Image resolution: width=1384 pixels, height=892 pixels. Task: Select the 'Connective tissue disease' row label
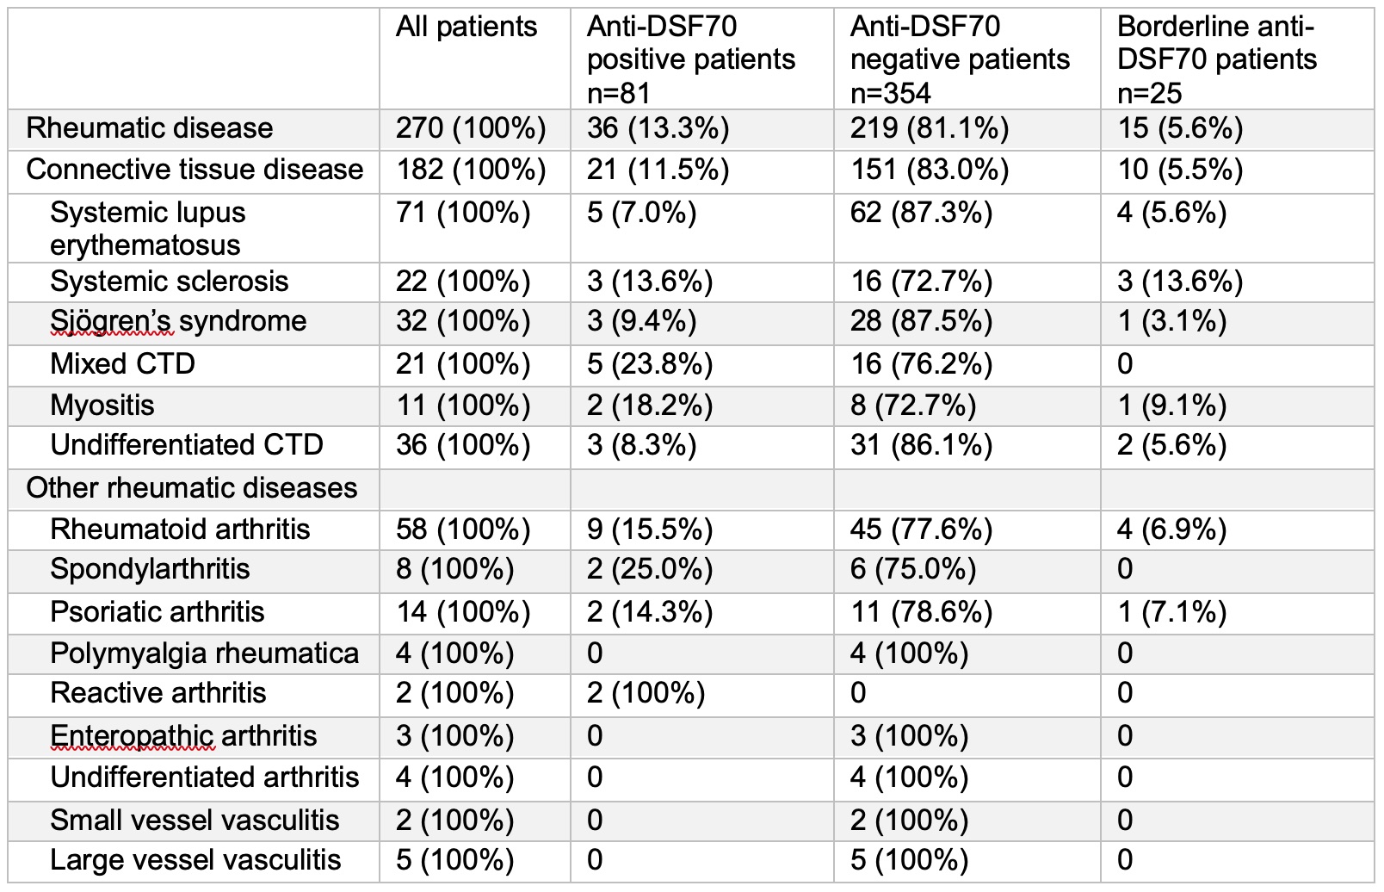195,170
